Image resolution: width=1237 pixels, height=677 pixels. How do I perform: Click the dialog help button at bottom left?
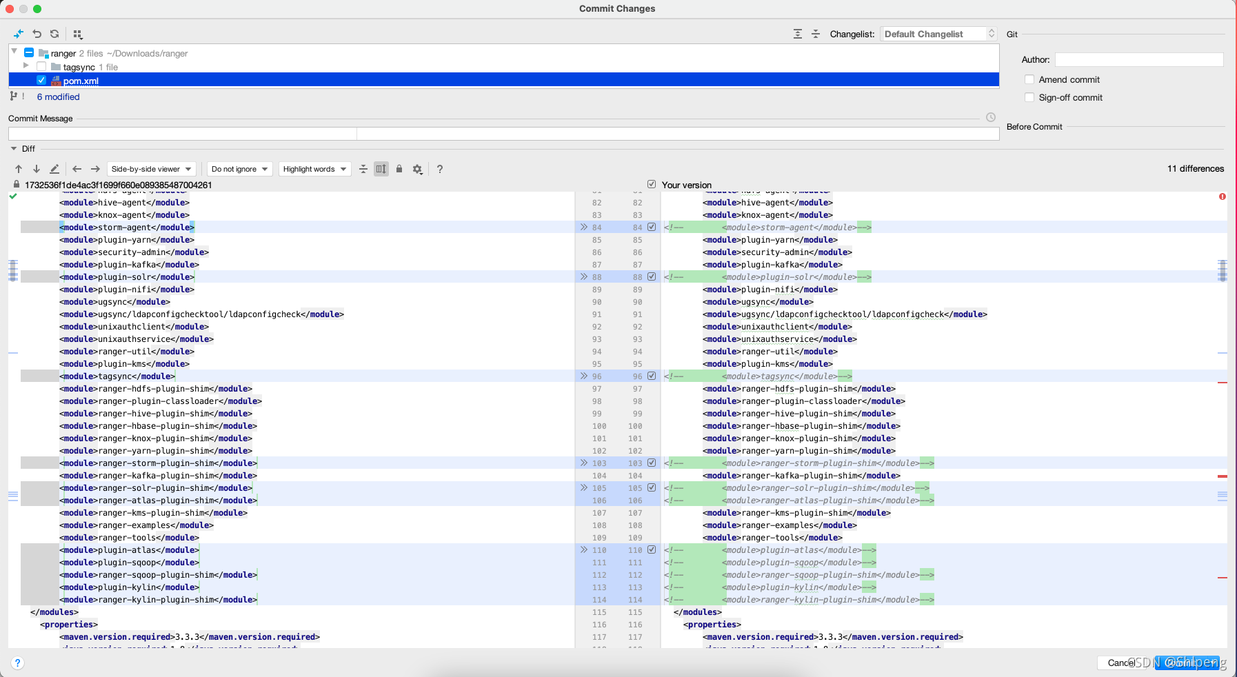click(18, 663)
